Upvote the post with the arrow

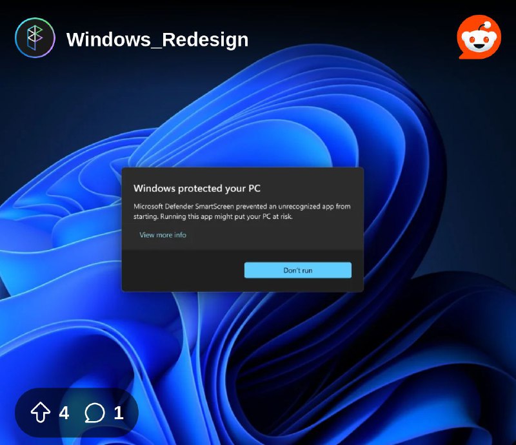41,412
